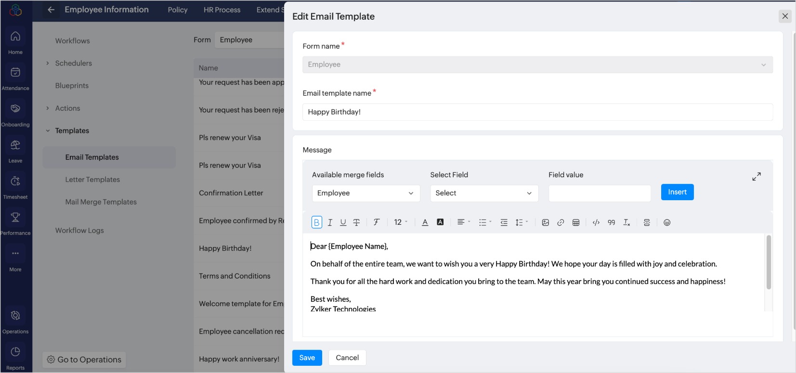The height and width of the screenshot is (373, 796).
Task: Clear formatting from selected text
Action: pyautogui.click(x=626, y=222)
